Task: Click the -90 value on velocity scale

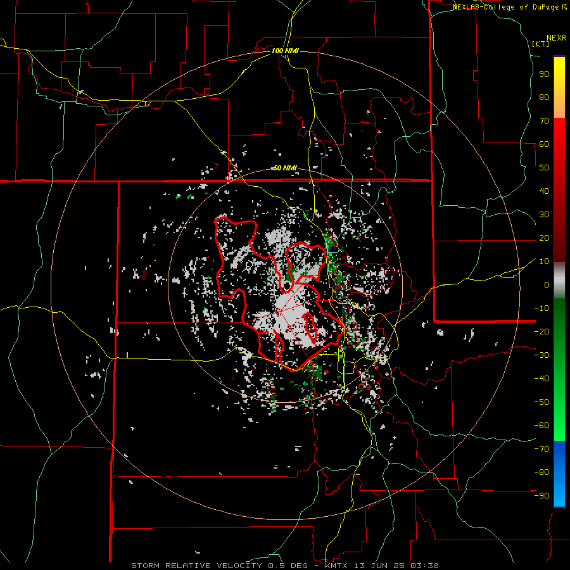Action: point(541,496)
